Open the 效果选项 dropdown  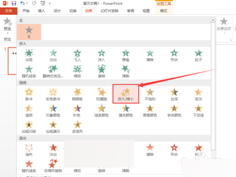[x=224, y=25]
